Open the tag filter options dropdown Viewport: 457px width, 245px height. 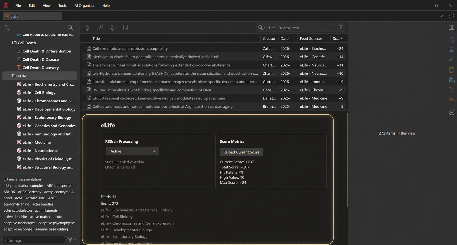(x=72, y=240)
